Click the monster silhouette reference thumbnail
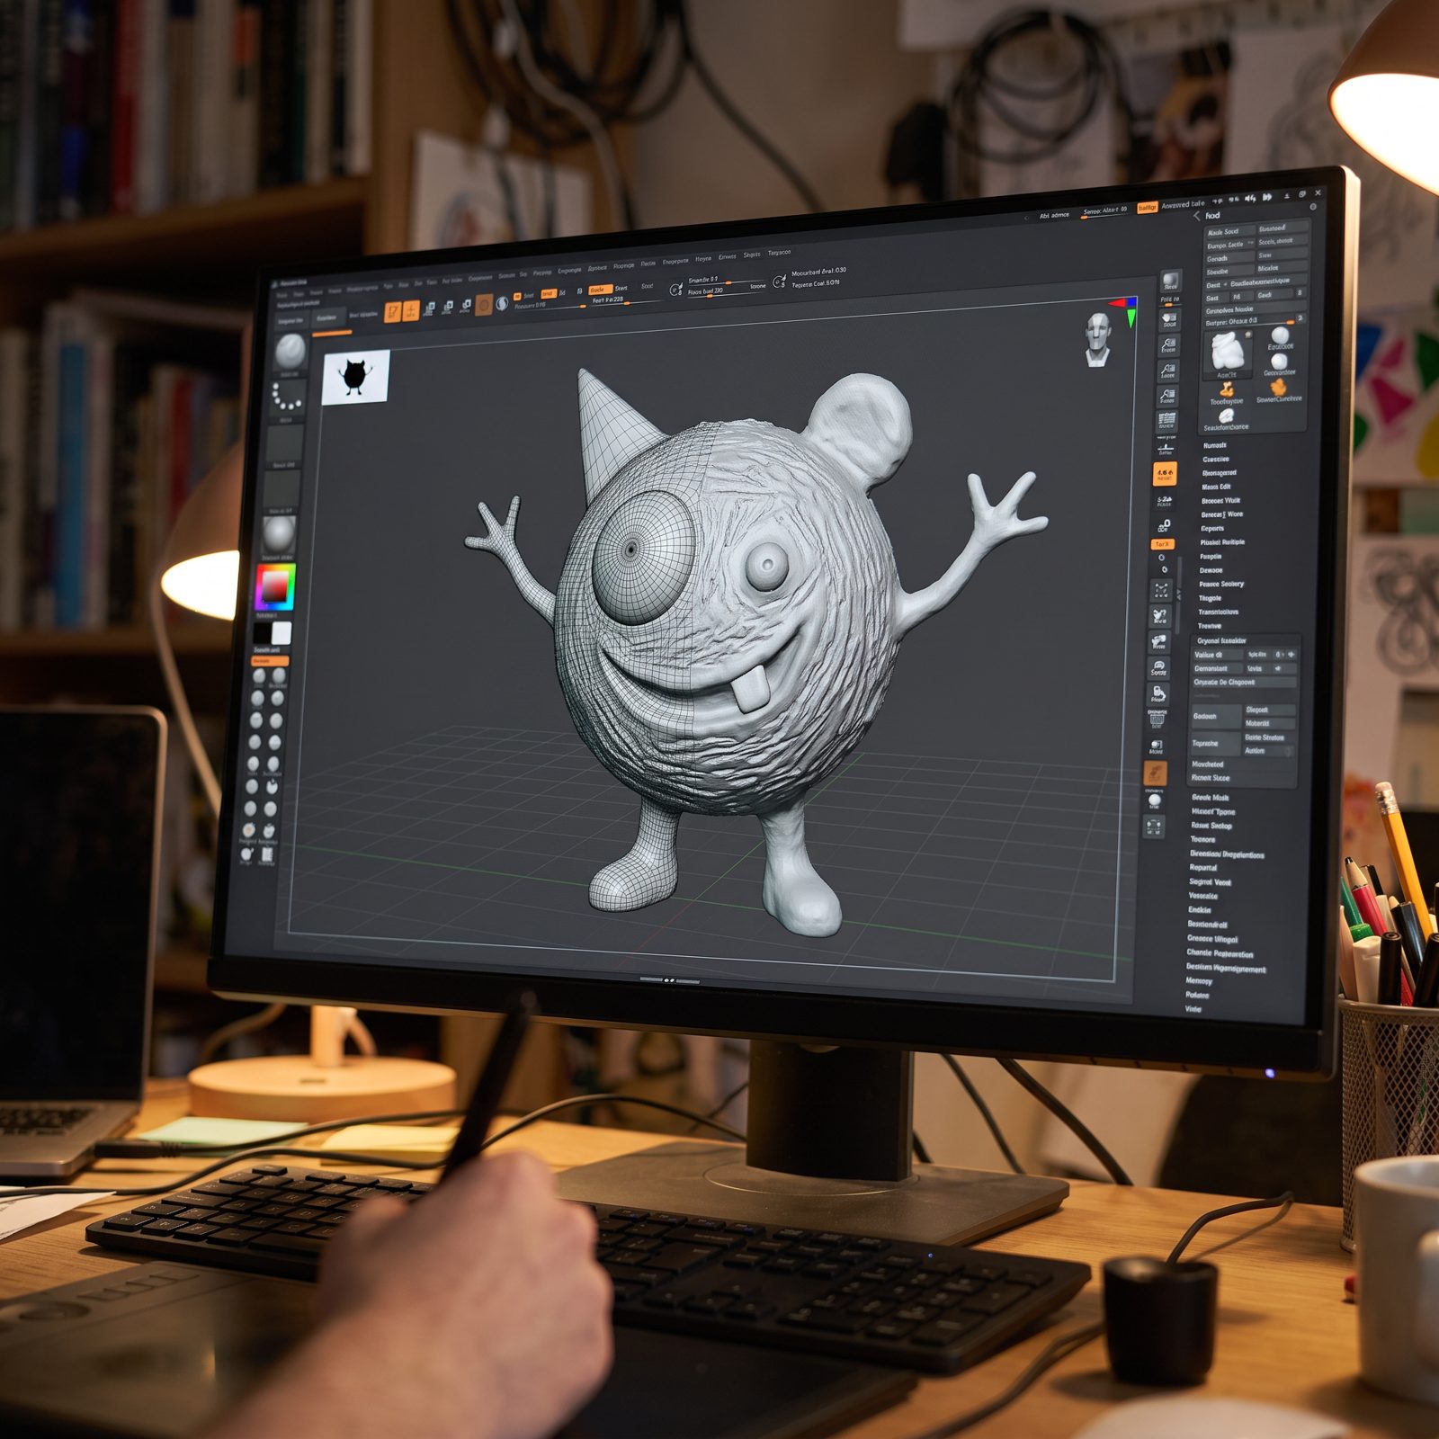The height and width of the screenshot is (1439, 1439). (355, 377)
